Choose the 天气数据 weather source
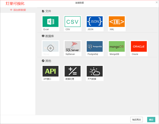This screenshot has width=159, height=124. click(95, 73)
